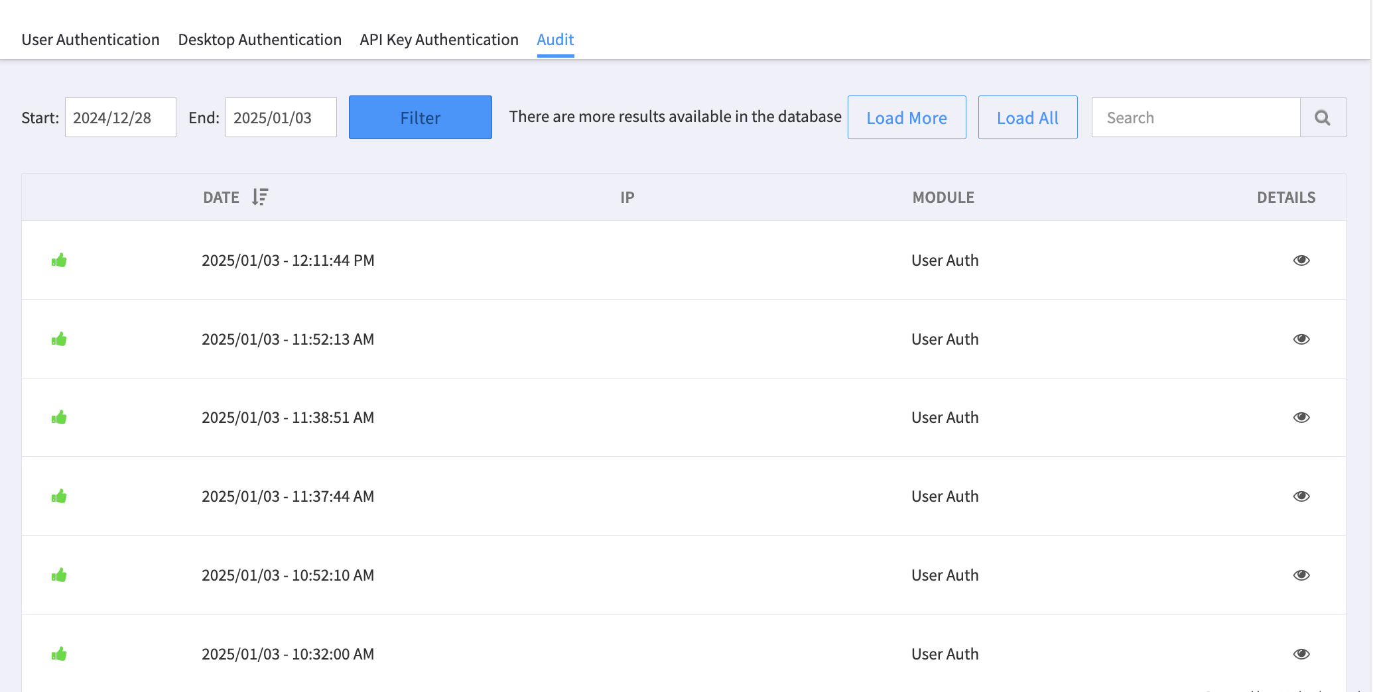Sort by the DATE column header
Image resolution: width=1373 pixels, height=692 pixels.
coord(221,198)
